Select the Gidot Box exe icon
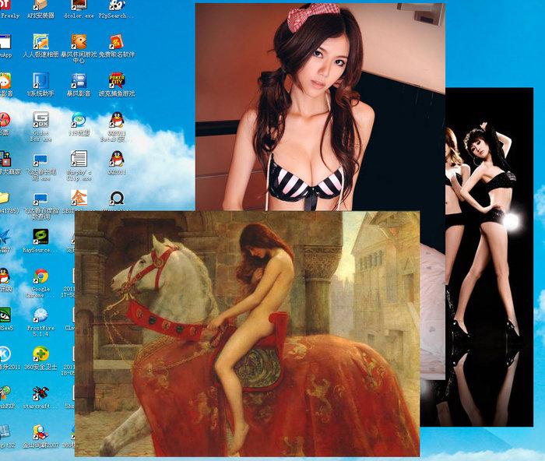Image resolution: width=545 pixels, height=461 pixels. 41,120
